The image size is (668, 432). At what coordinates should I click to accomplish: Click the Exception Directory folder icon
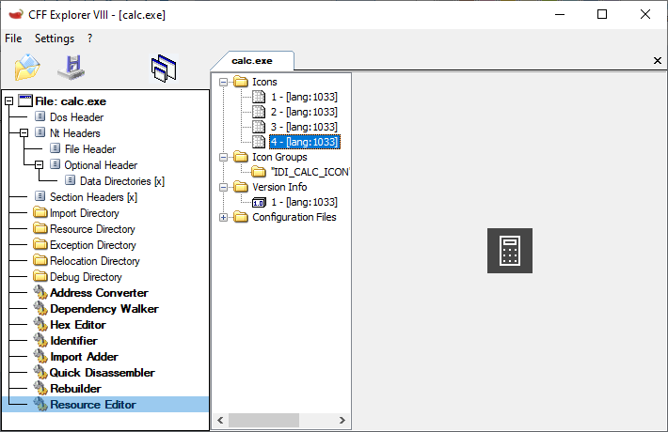pyautogui.click(x=40, y=244)
